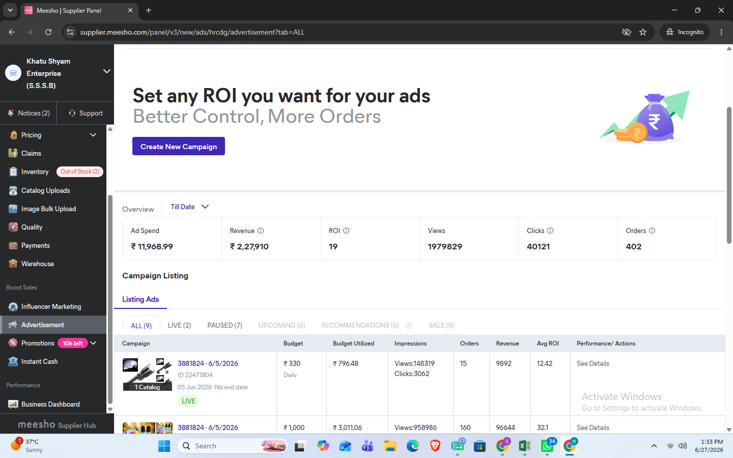
Task: Open the Pricing sidebar icon
Action: (13, 135)
